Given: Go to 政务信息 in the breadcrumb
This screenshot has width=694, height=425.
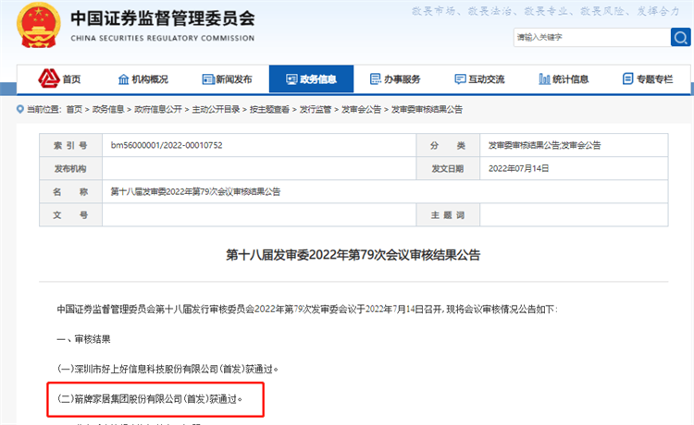Looking at the screenshot, I should 108,109.
